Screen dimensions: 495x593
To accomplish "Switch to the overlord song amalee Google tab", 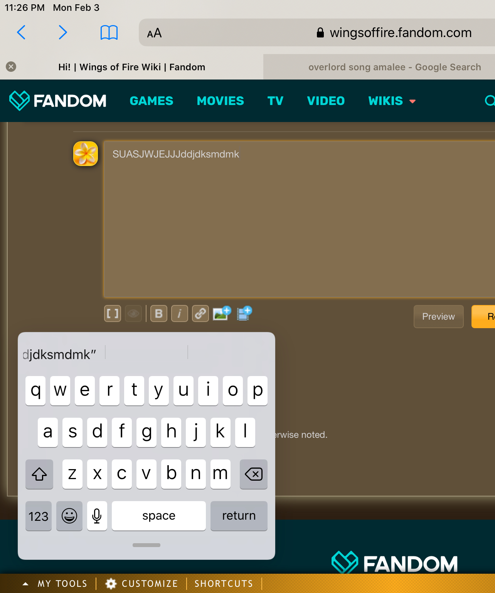I will click(394, 67).
